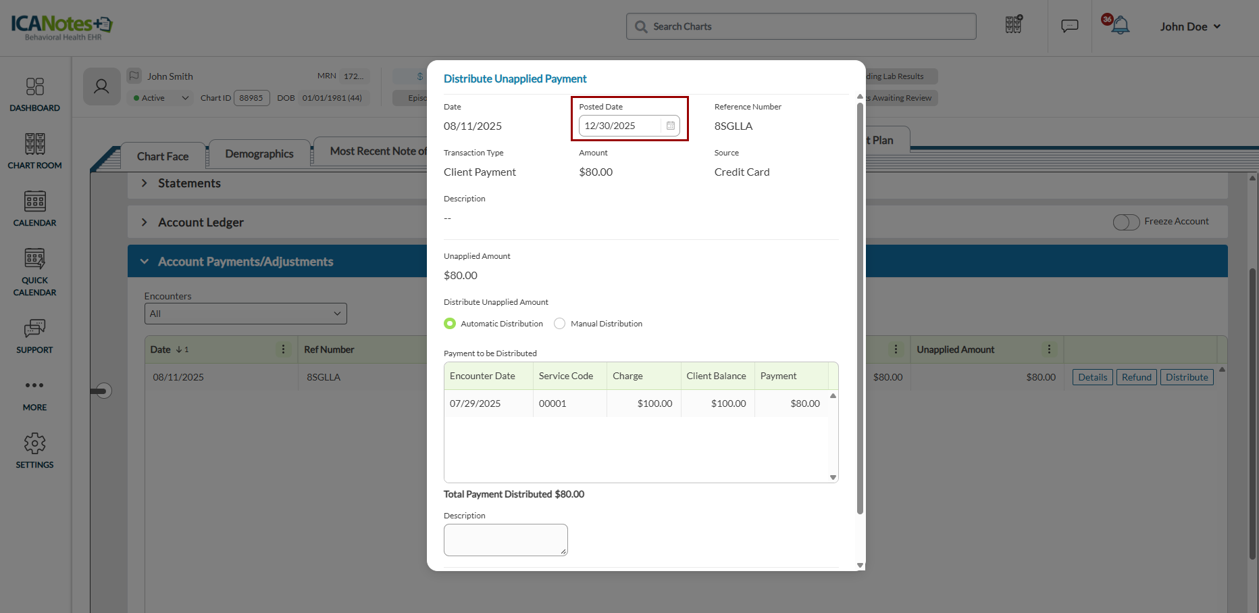Open the Calendar sidebar icon
The height and width of the screenshot is (613, 1259).
(34, 209)
